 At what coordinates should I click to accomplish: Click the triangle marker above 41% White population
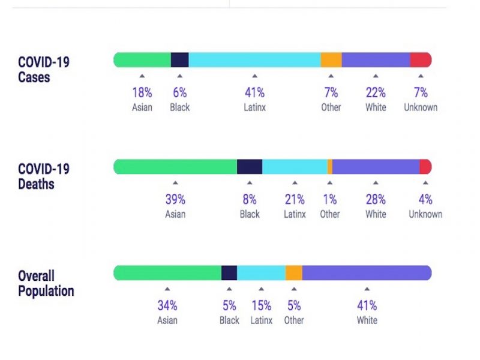click(x=367, y=289)
